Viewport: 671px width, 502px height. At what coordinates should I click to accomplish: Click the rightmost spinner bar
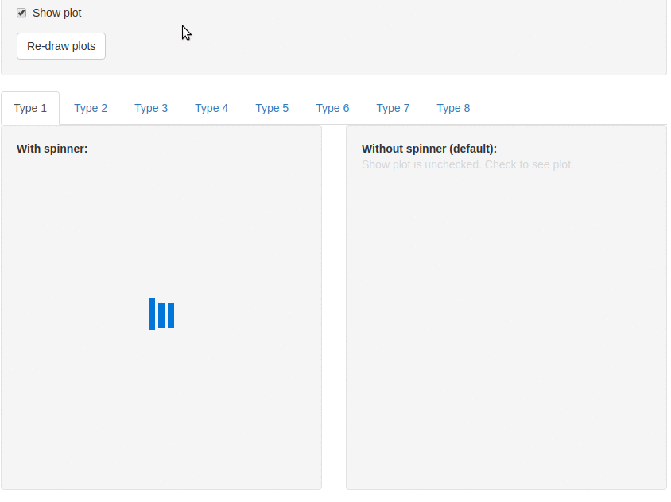coord(171,315)
